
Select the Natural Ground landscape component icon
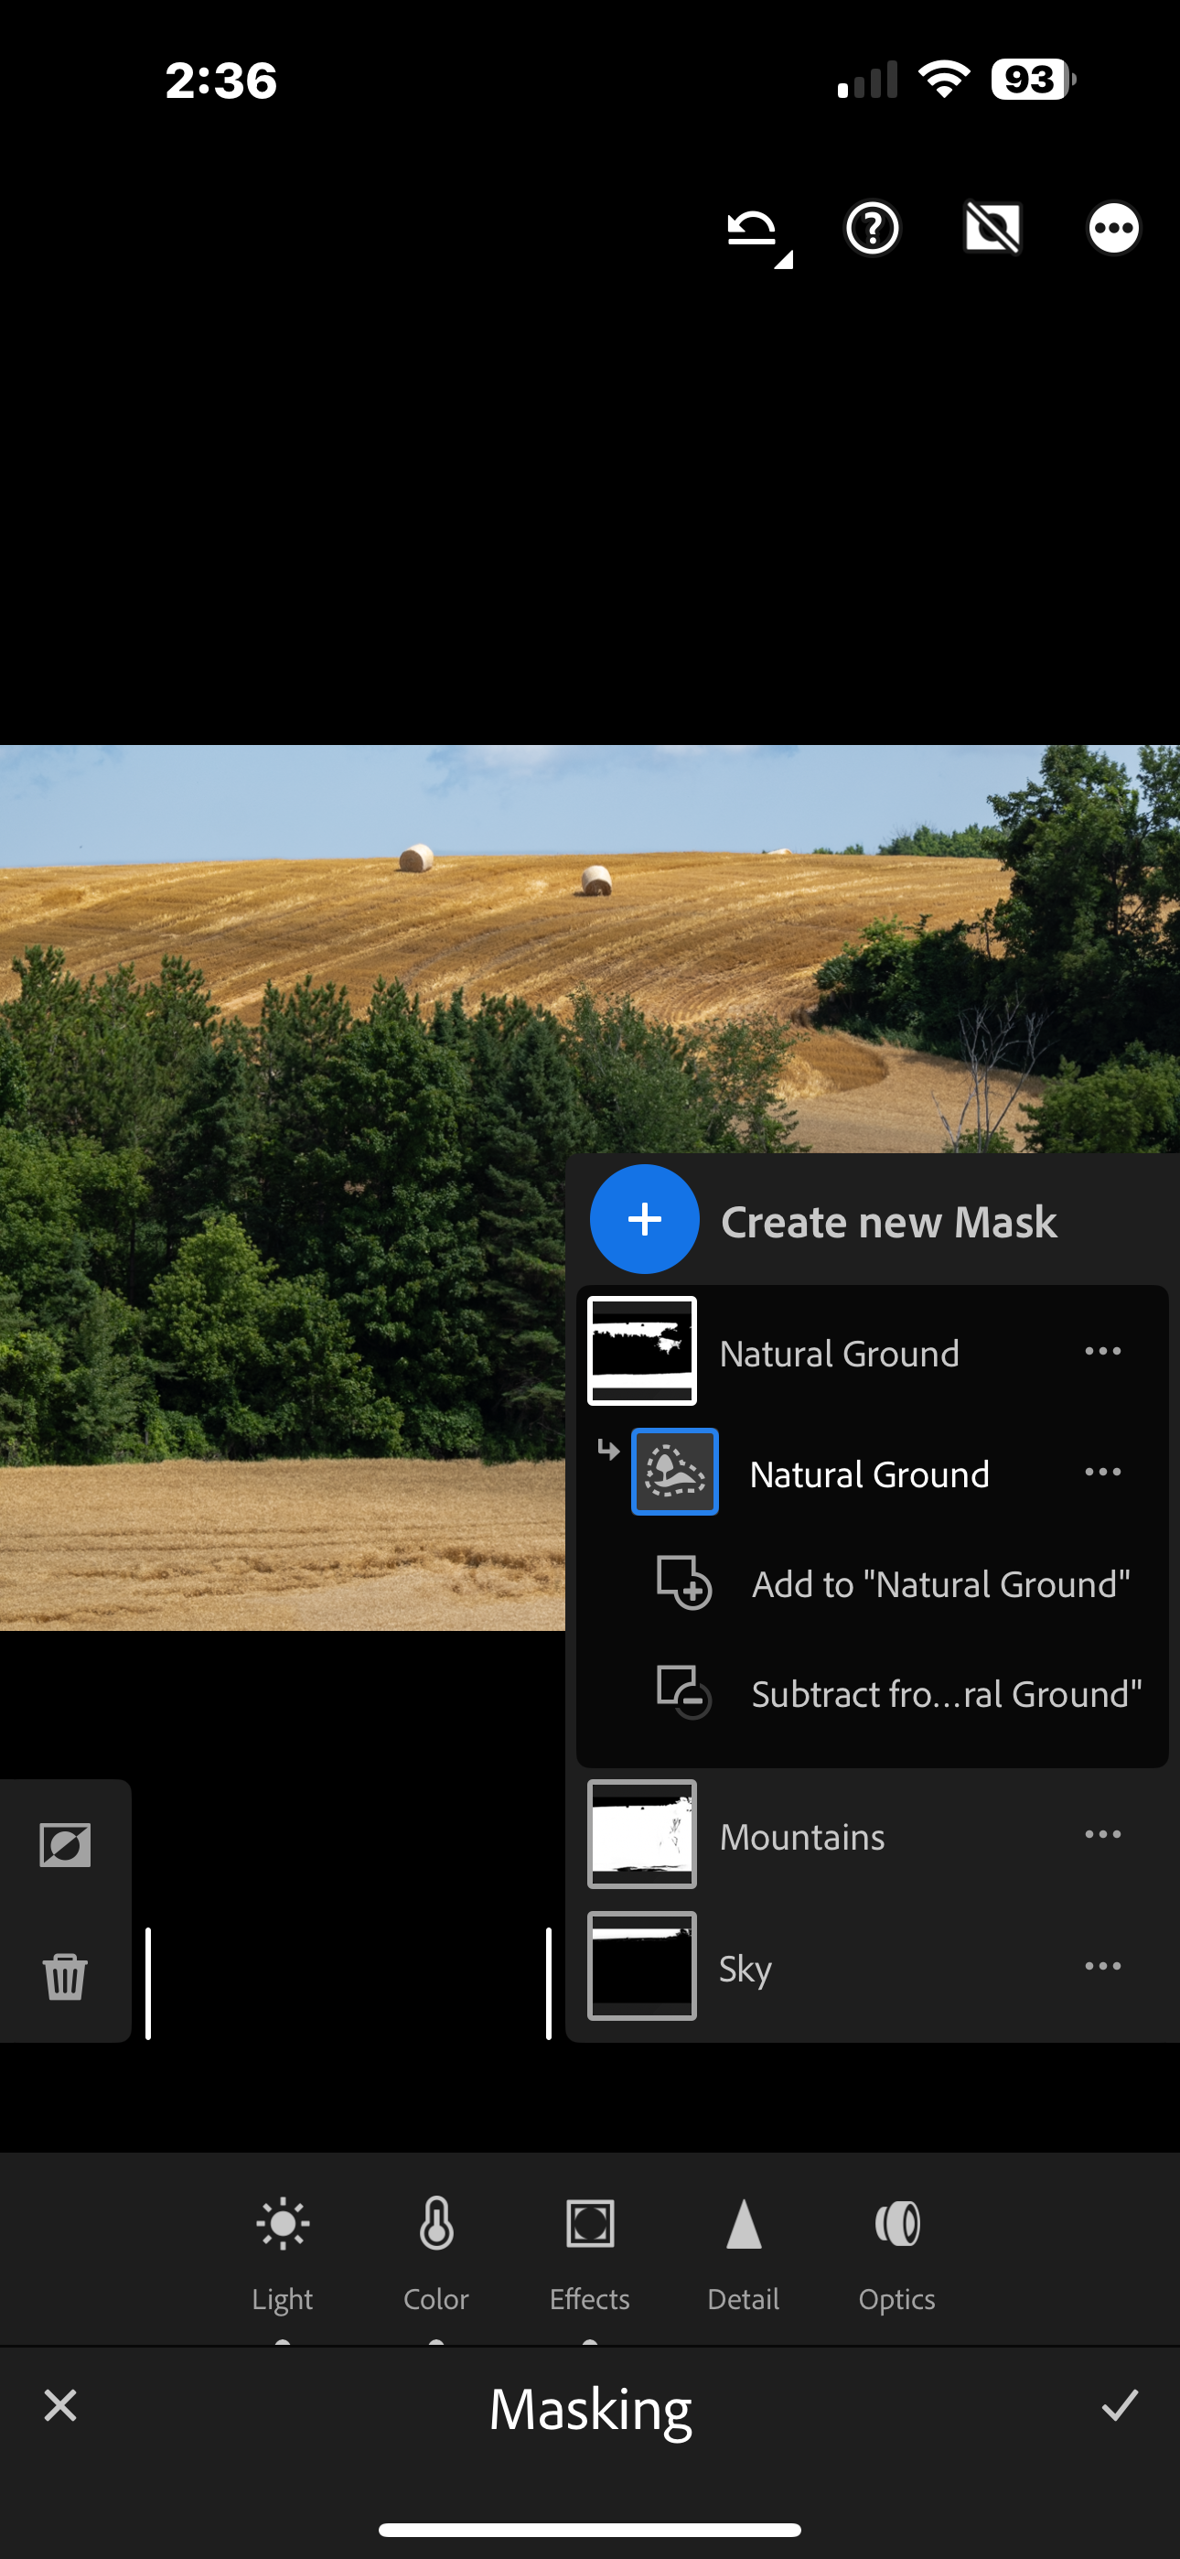point(675,1471)
